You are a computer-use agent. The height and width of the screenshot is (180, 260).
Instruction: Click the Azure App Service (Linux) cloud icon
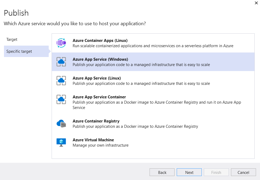(61, 81)
